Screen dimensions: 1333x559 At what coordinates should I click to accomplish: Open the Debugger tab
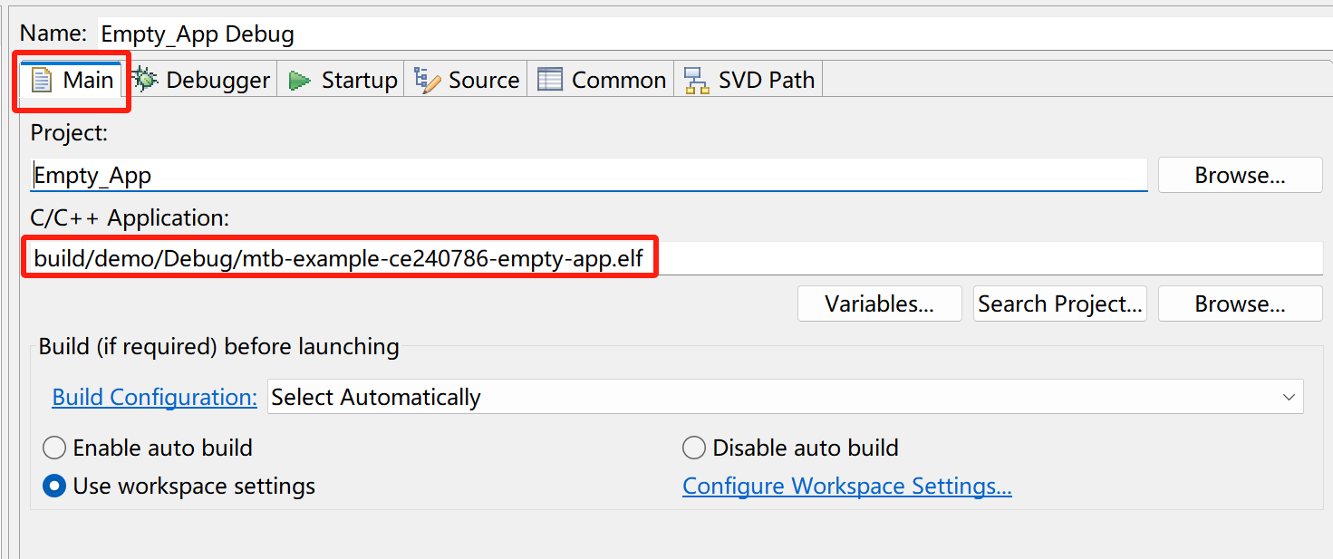[201, 81]
